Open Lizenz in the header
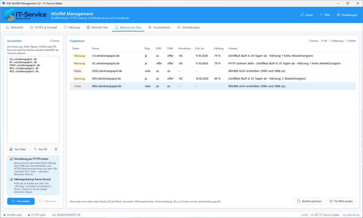 click(307, 15)
